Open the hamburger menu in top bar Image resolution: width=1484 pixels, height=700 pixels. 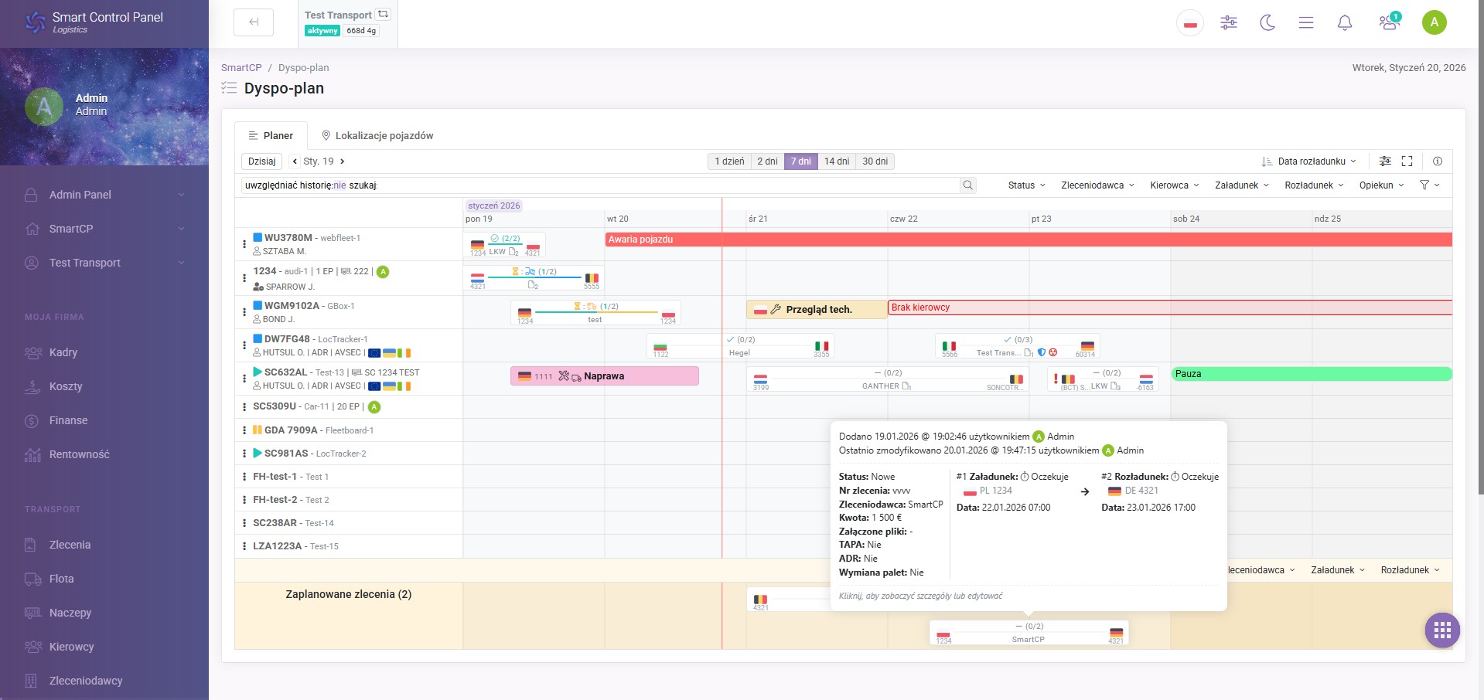[x=1306, y=22]
